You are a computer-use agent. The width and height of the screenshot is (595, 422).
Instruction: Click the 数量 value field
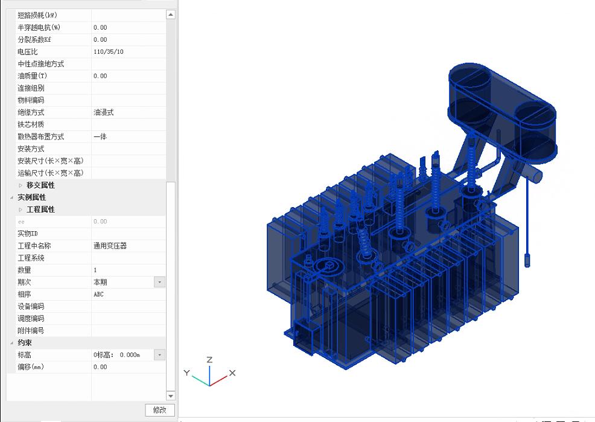point(128,270)
